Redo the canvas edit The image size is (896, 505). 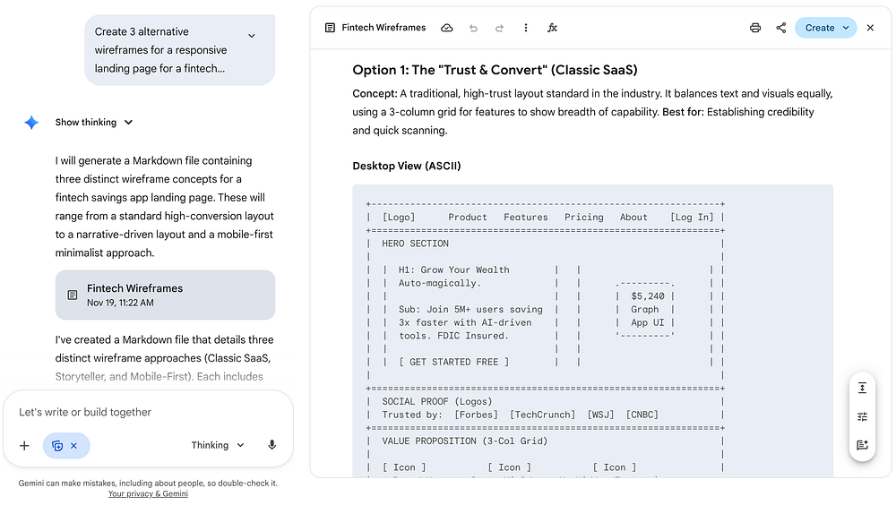pos(499,28)
